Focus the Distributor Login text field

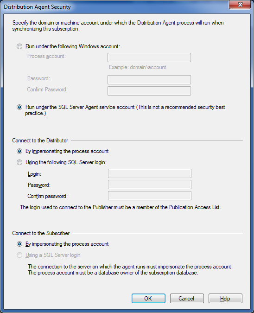coord(150,173)
